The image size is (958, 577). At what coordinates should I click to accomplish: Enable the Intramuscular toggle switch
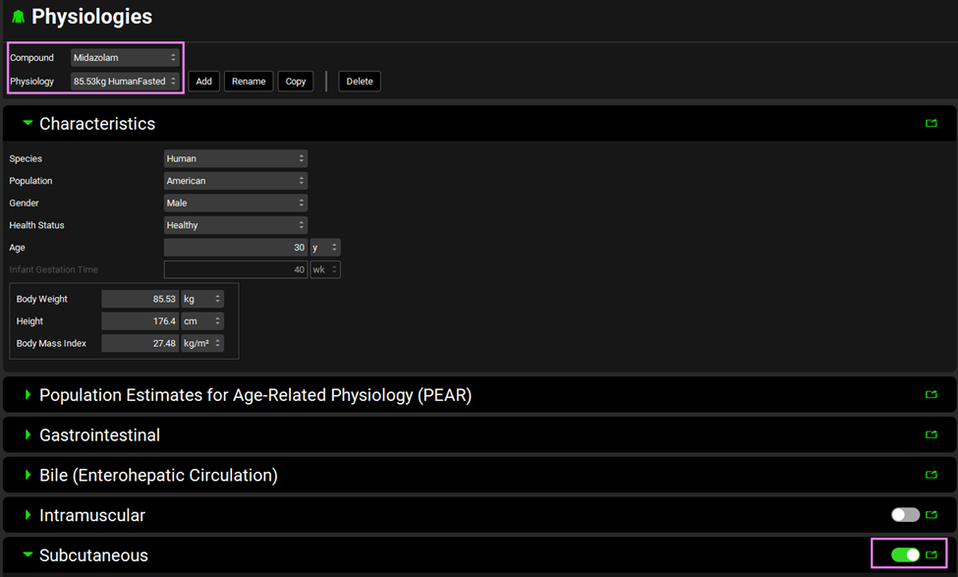905,515
